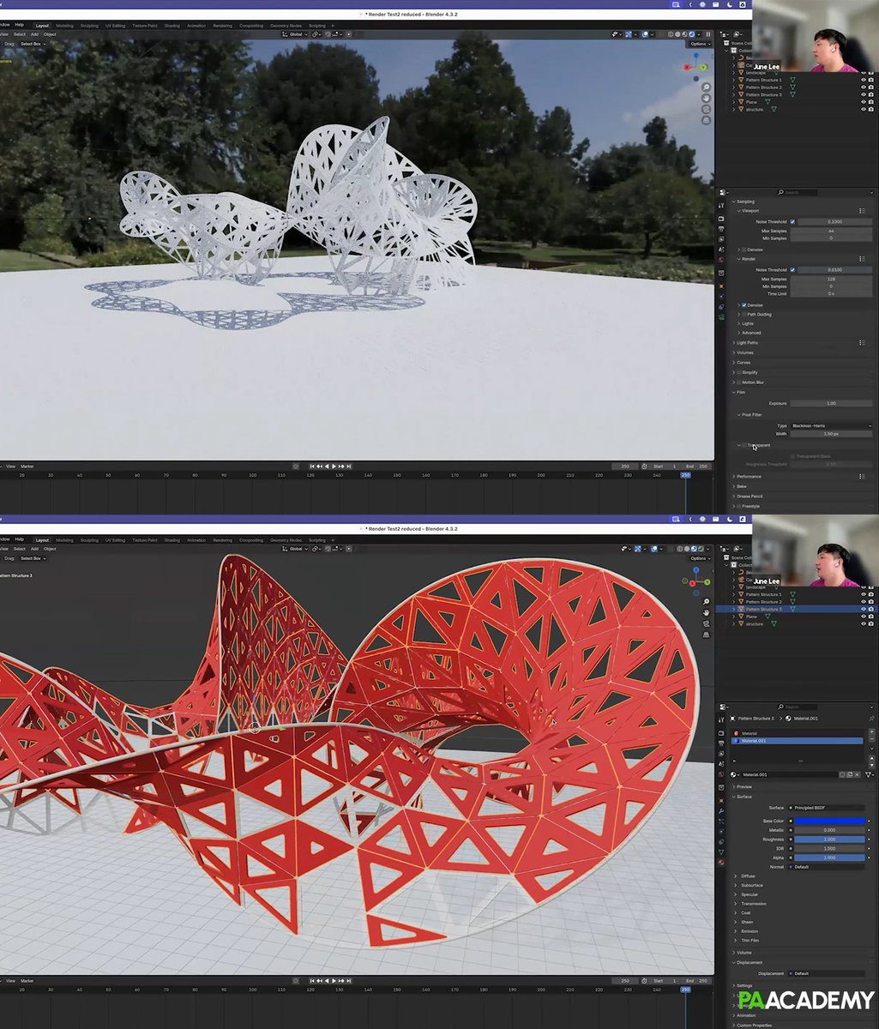Click the Viewport sampling presets list icon
Image resolution: width=879 pixels, height=1029 pixels.
[x=862, y=211]
